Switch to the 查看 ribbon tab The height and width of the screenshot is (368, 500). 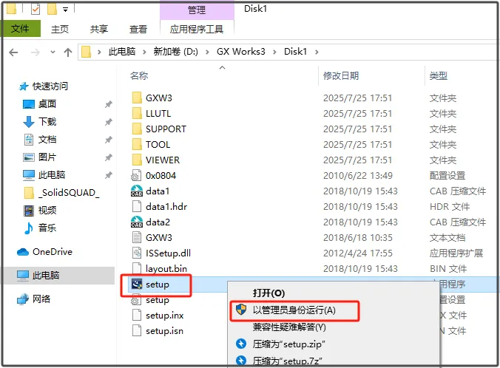pos(138,30)
